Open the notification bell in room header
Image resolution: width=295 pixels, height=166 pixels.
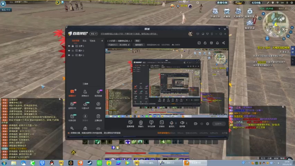click(217, 43)
